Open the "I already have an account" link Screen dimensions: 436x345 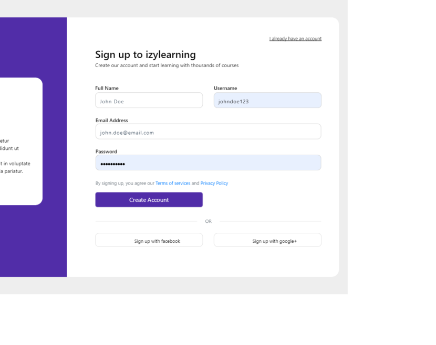pyautogui.click(x=295, y=39)
